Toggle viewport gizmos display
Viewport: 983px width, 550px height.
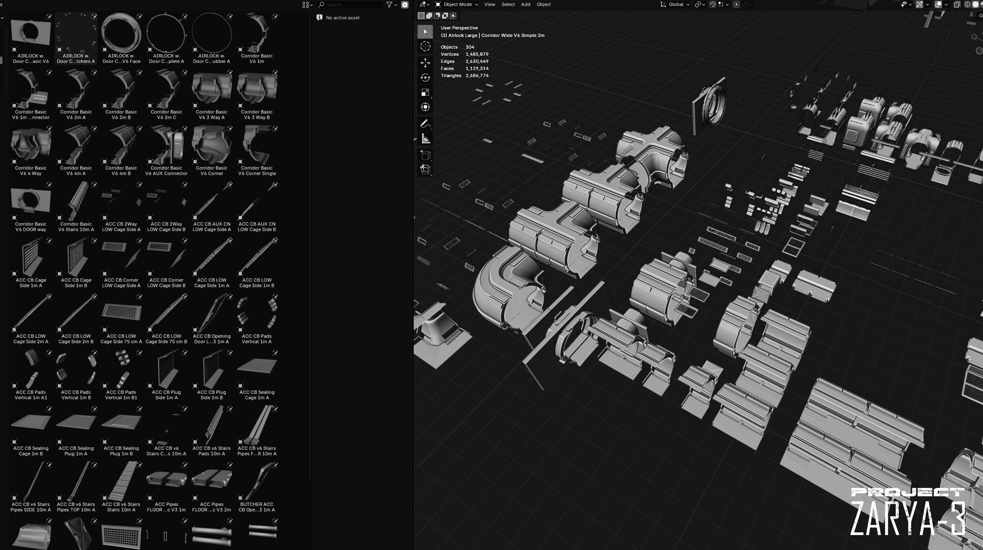point(920,5)
